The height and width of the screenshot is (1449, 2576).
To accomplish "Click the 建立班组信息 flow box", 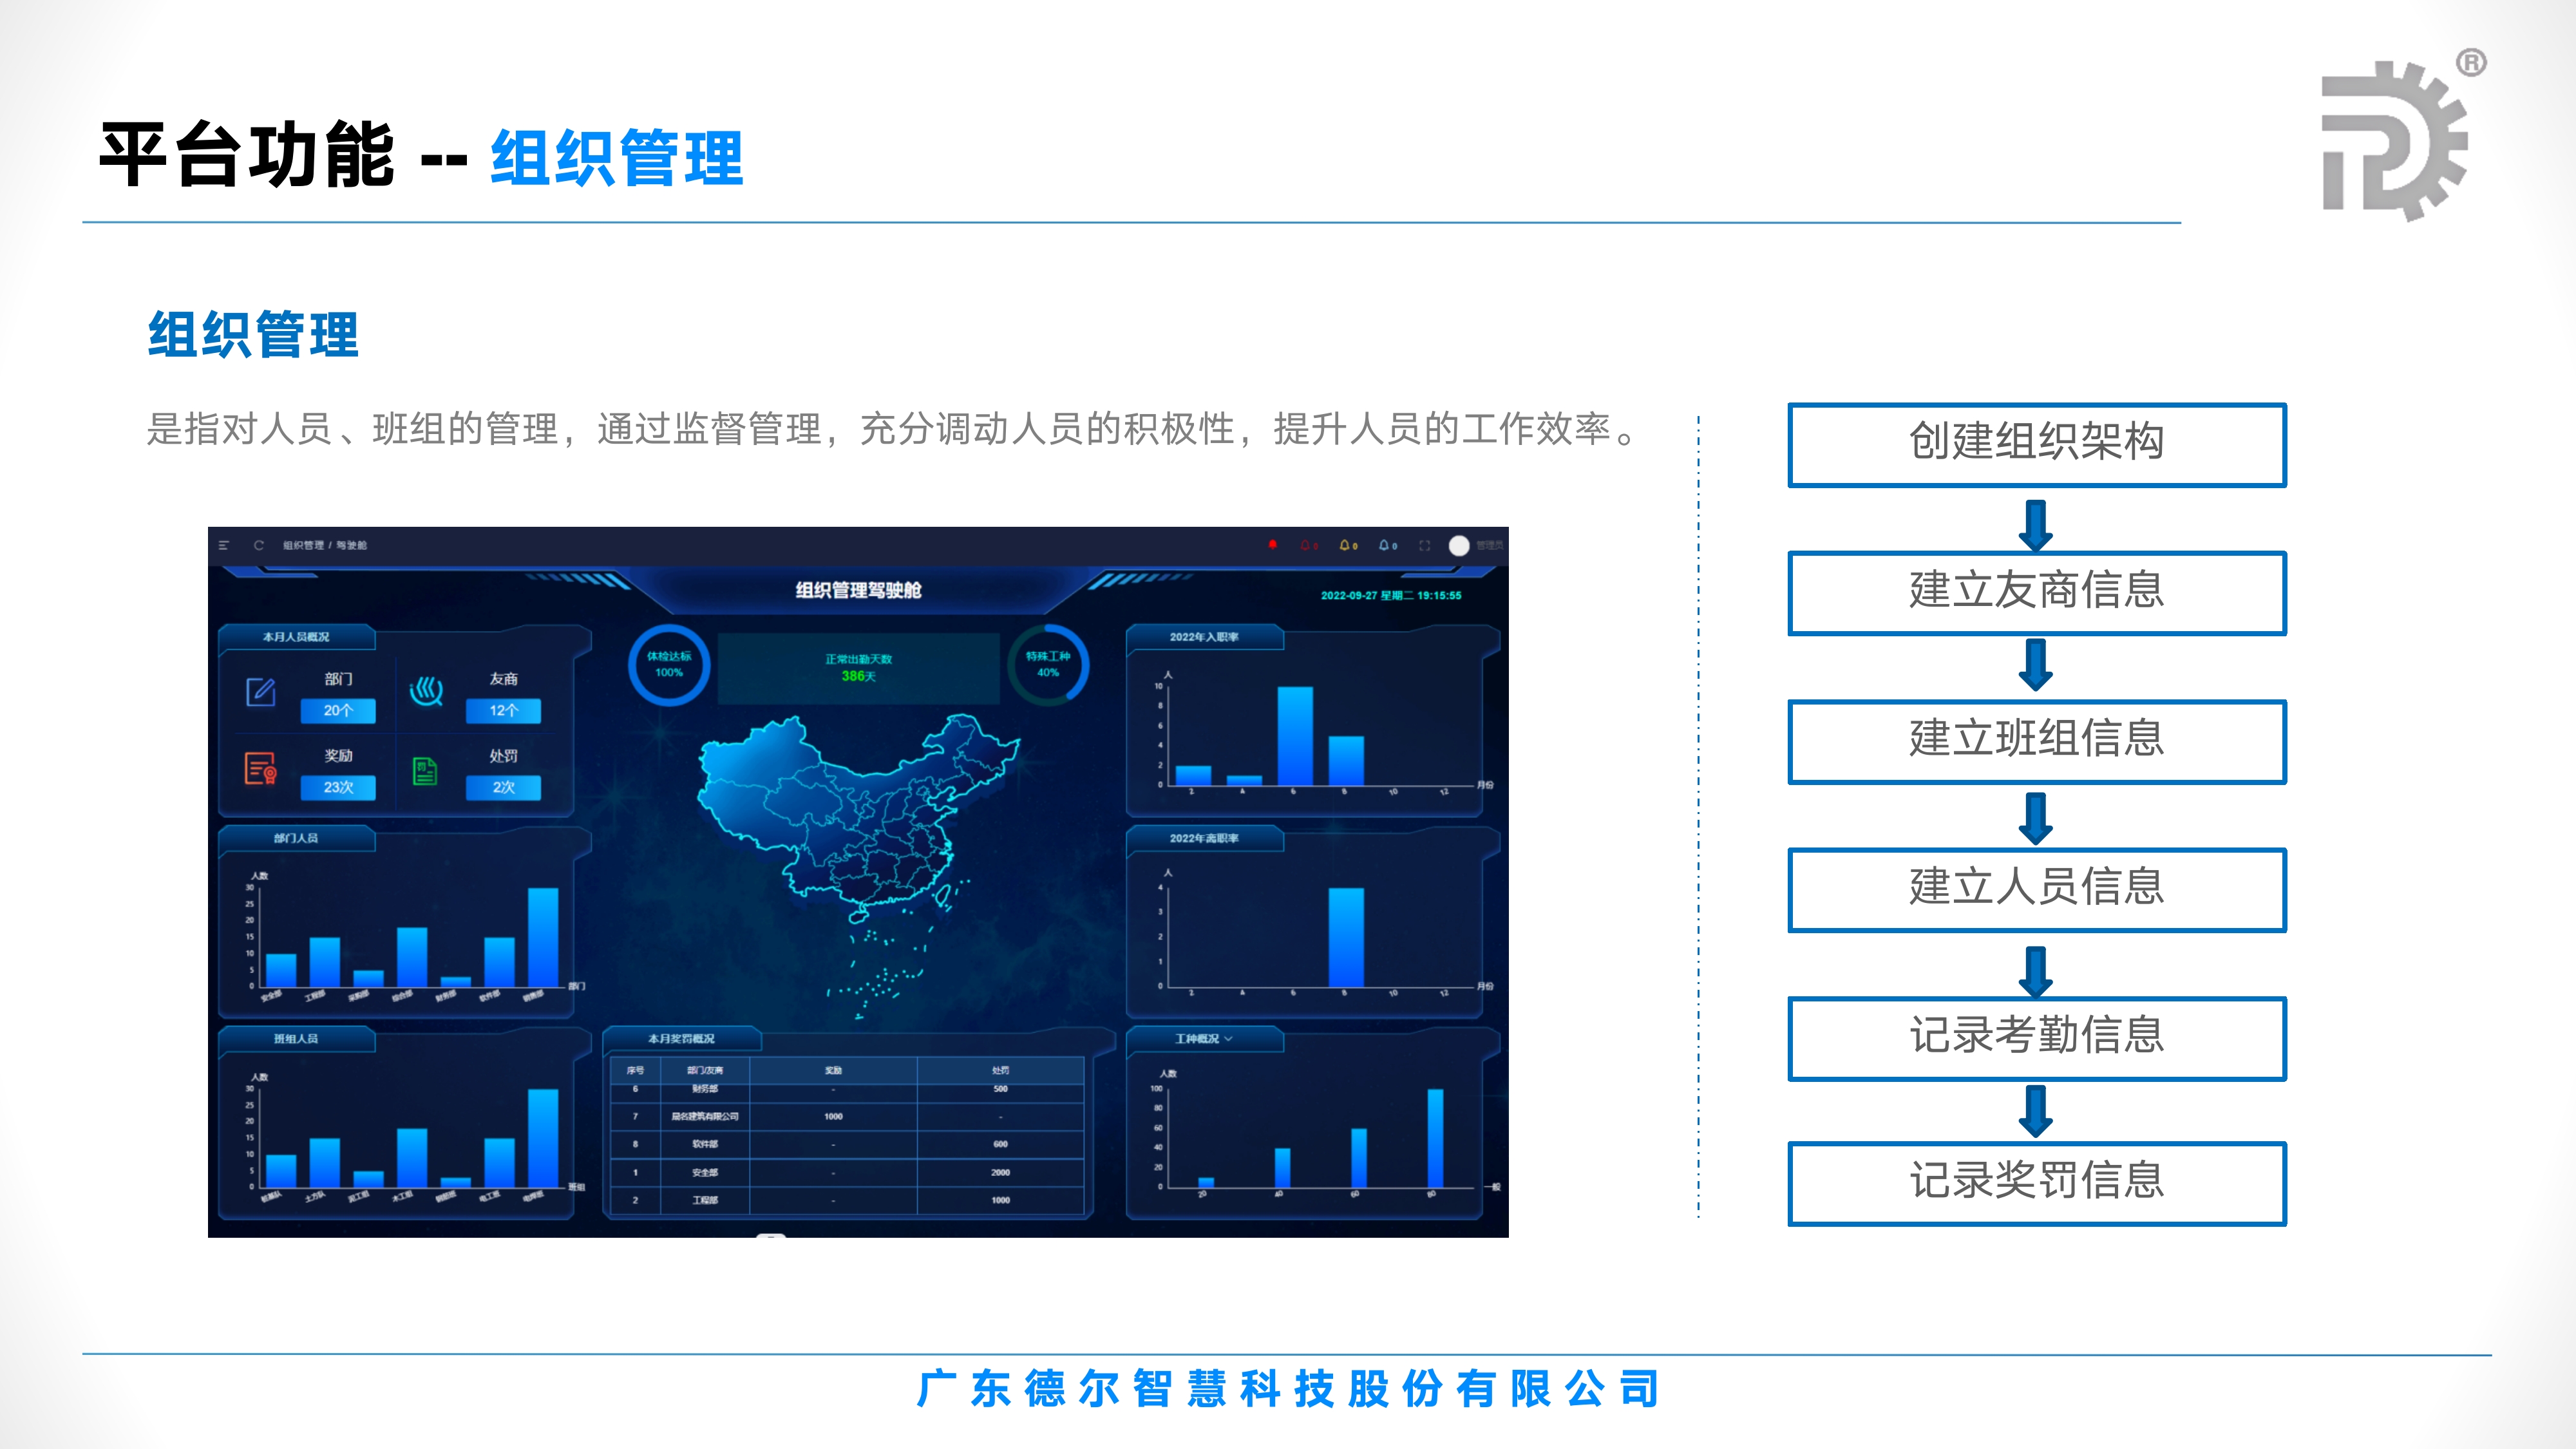I will 2036,741.
